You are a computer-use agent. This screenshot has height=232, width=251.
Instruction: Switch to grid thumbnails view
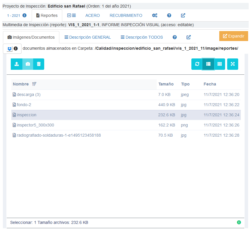coord(220,64)
